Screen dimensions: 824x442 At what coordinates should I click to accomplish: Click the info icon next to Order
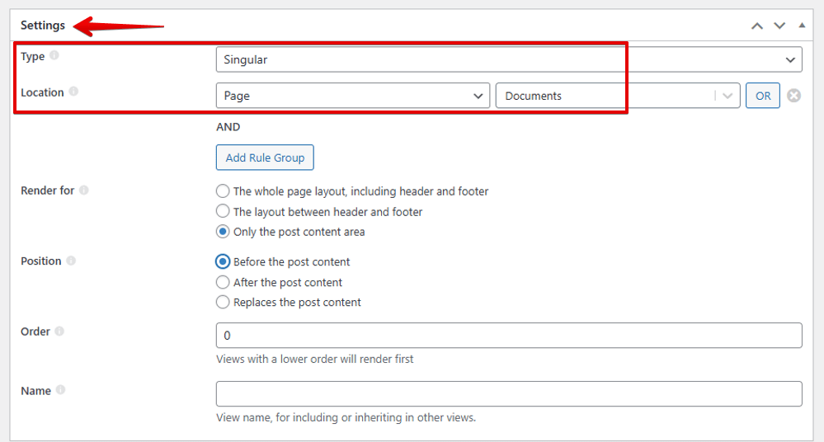[x=59, y=331]
